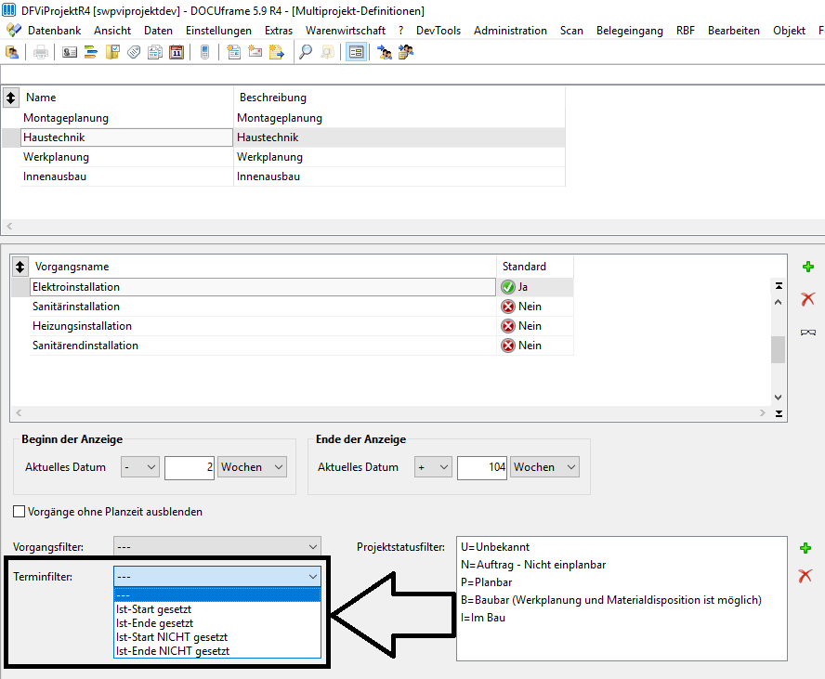Viewport: 825px width, 679px height.
Task: Toggle Vorgänge ohne Planzeit ausblenden checkbox
Action: click(x=19, y=511)
